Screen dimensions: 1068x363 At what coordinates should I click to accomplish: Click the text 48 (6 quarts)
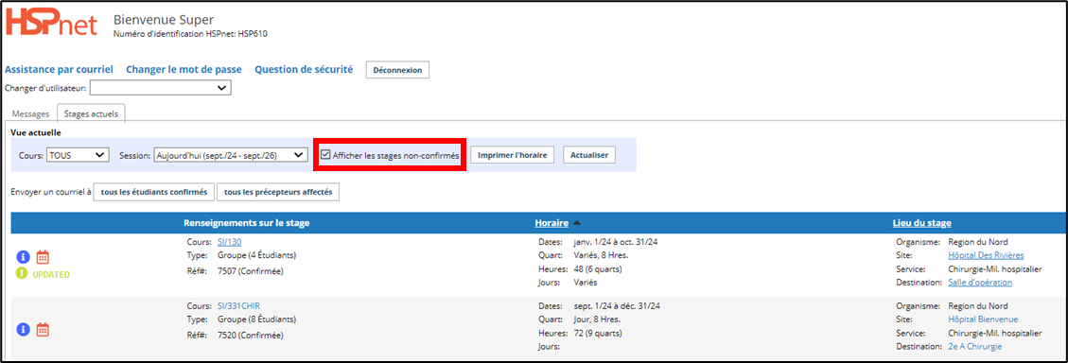tap(597, 269)
